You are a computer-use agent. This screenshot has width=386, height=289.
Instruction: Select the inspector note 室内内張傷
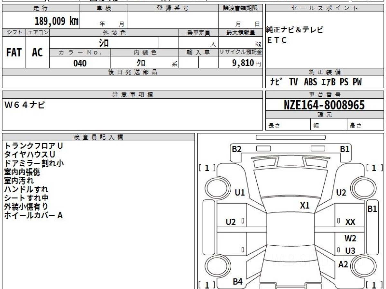(22, 172)
